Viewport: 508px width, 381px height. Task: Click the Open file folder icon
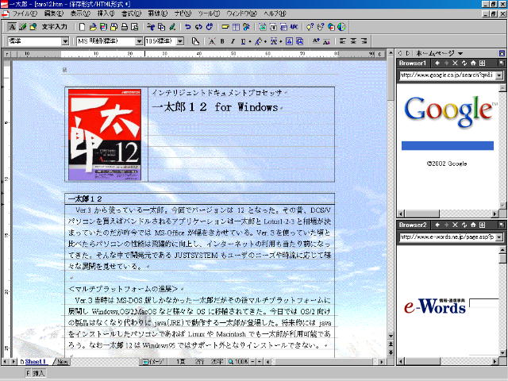click(93, 27)
